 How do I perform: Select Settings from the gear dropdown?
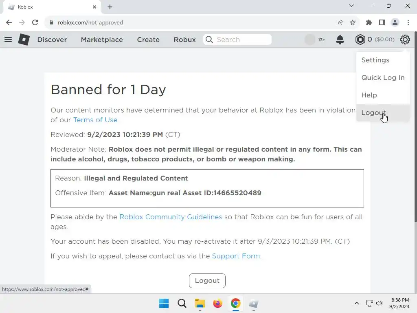(383, 60)
